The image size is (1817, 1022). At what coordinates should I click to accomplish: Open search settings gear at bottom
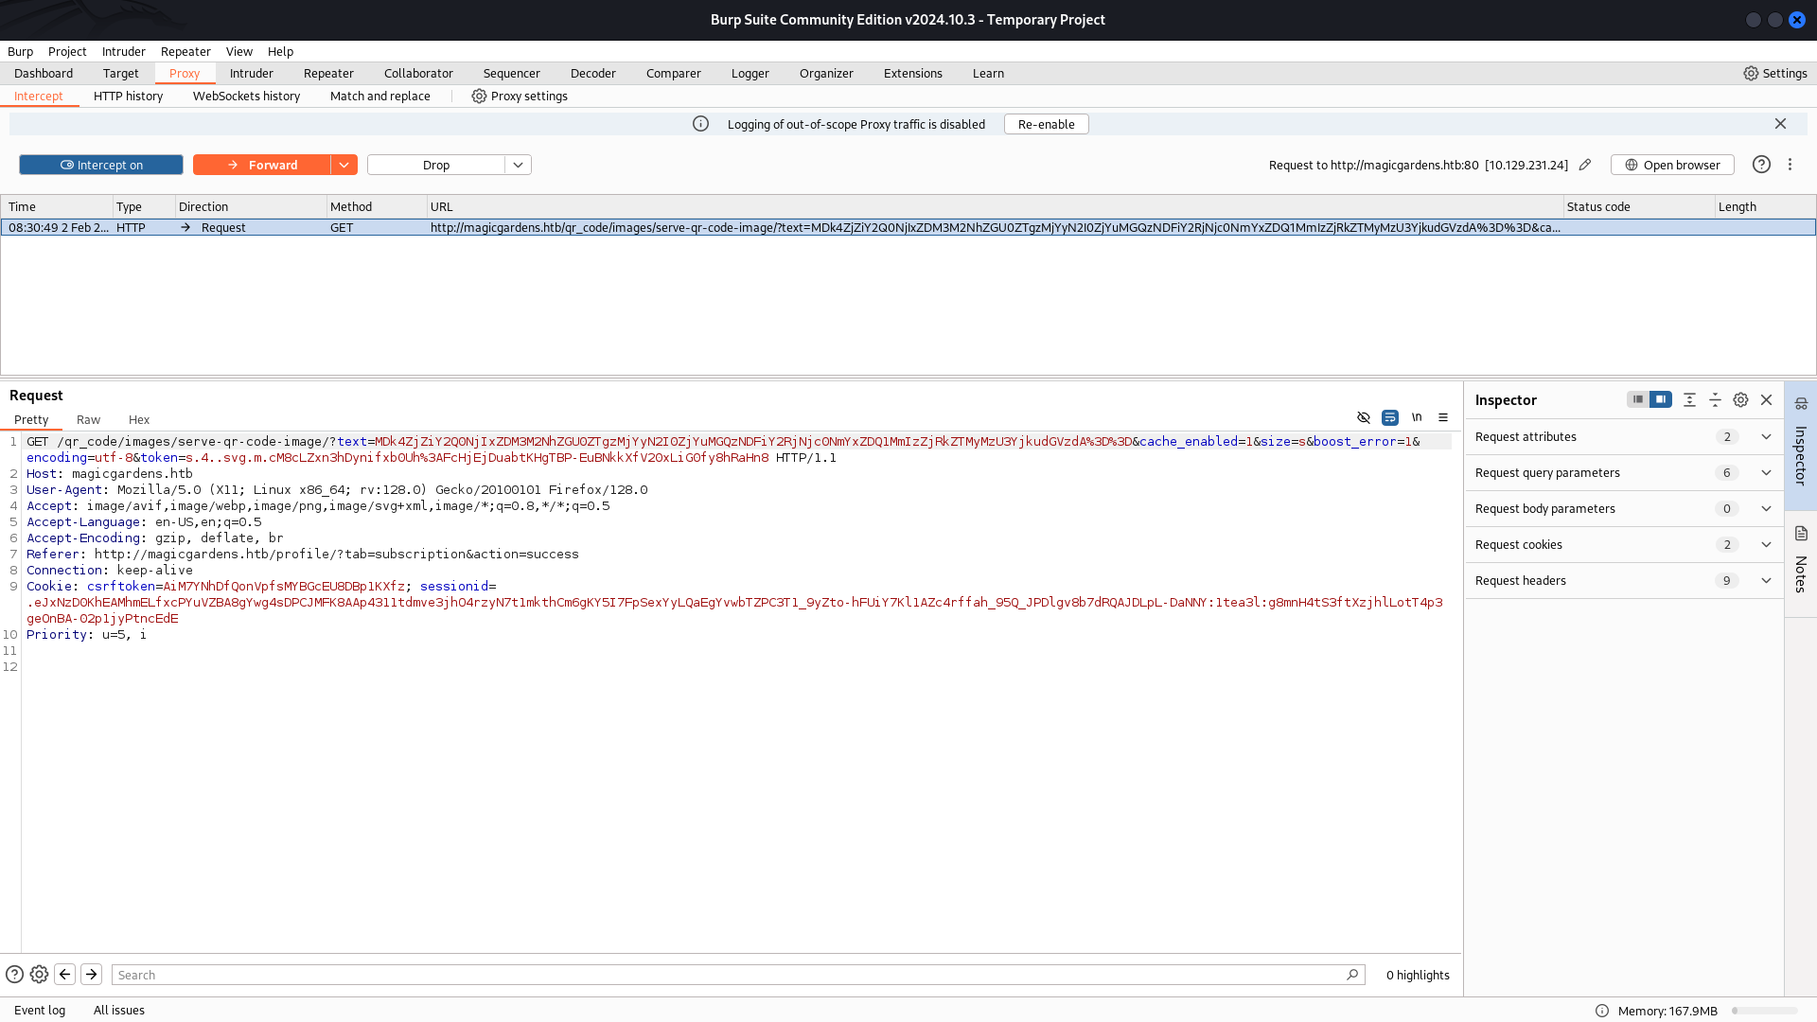(39, 974)
